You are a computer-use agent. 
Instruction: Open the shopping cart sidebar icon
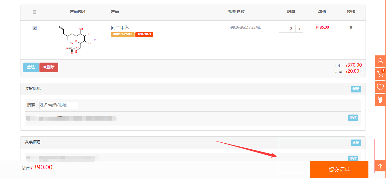380,74
